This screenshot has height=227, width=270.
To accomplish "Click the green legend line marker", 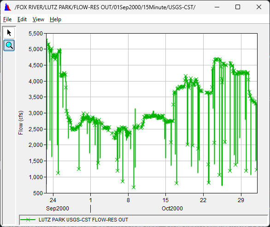I will pos(28,220).
